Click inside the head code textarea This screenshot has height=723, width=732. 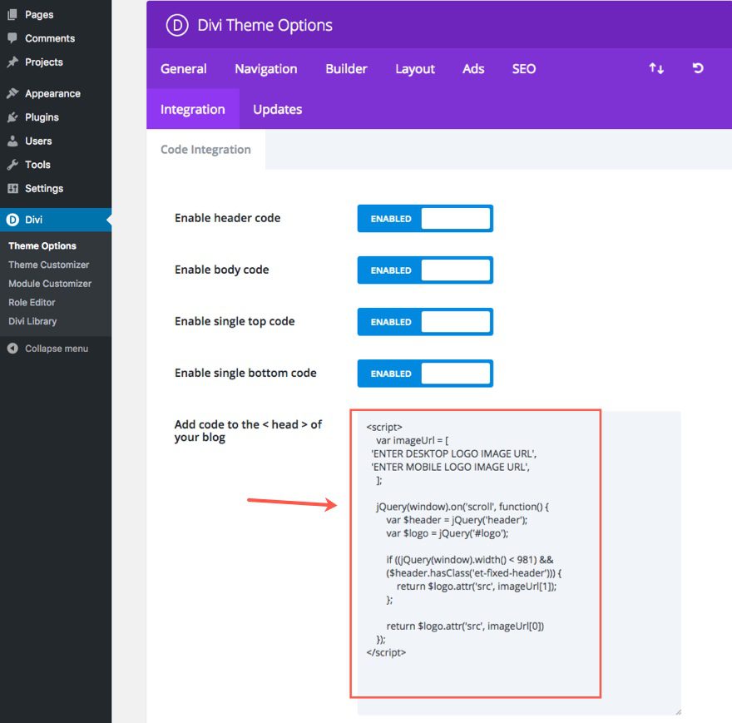tap(519, 562)
